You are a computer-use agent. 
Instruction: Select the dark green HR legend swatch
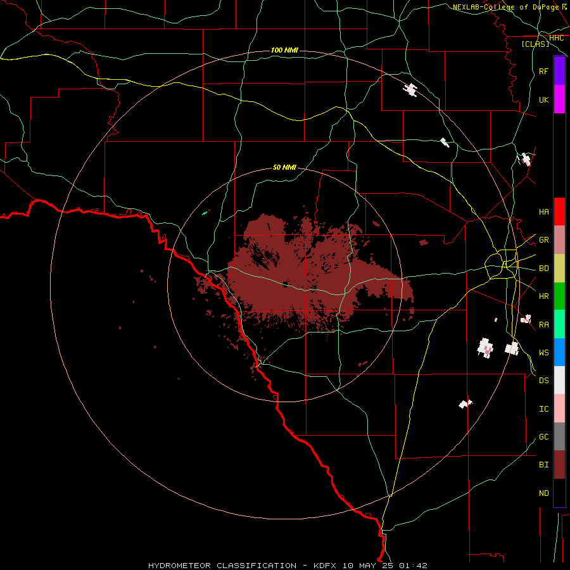559,296
